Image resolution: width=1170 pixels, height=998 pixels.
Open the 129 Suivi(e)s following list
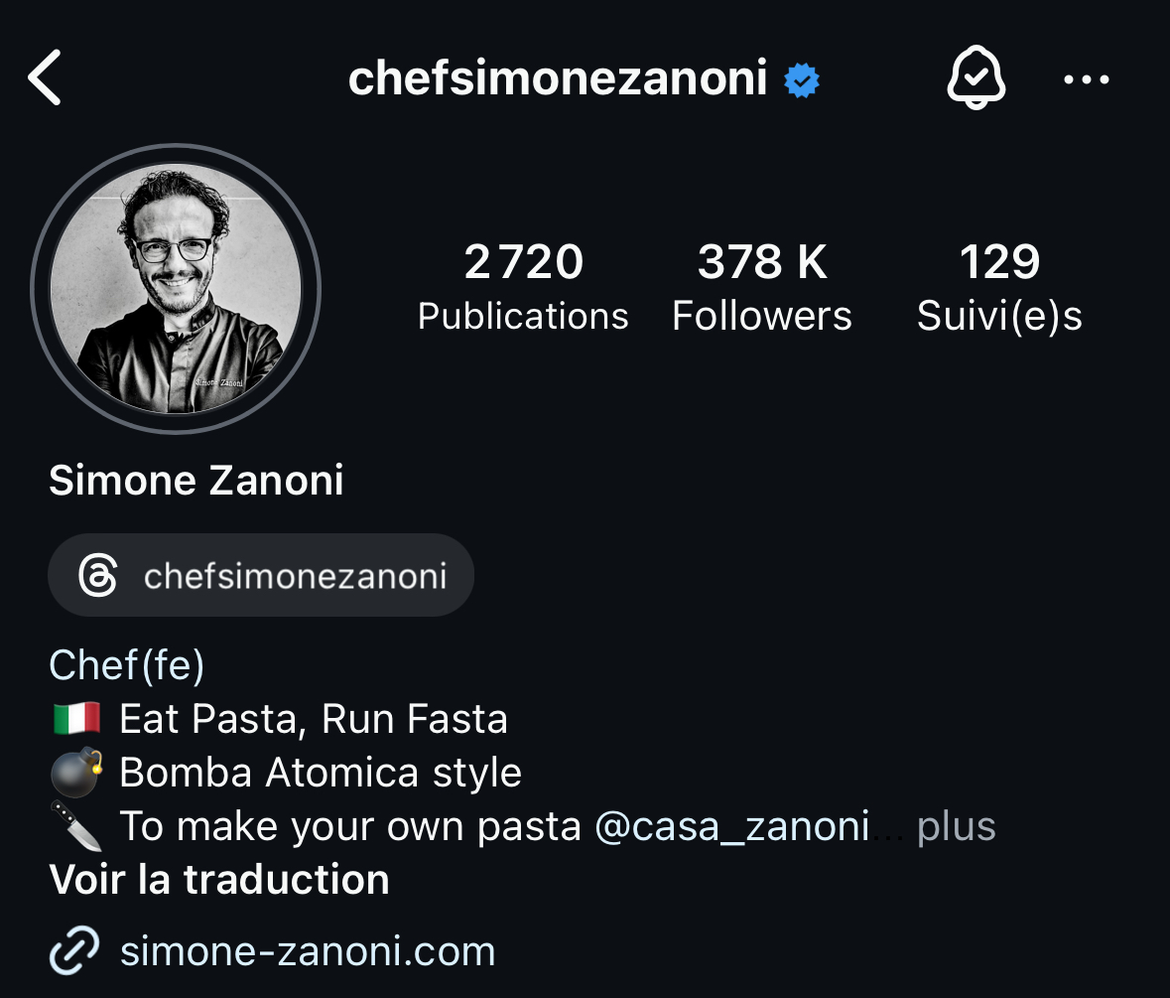pyautogui.click(x=998, y=287)
